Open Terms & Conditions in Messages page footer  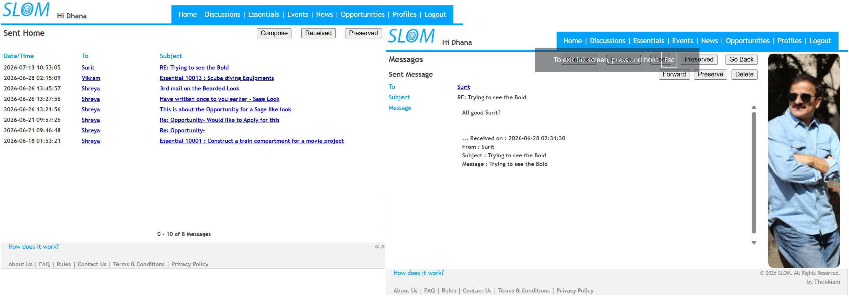point(524,291)
